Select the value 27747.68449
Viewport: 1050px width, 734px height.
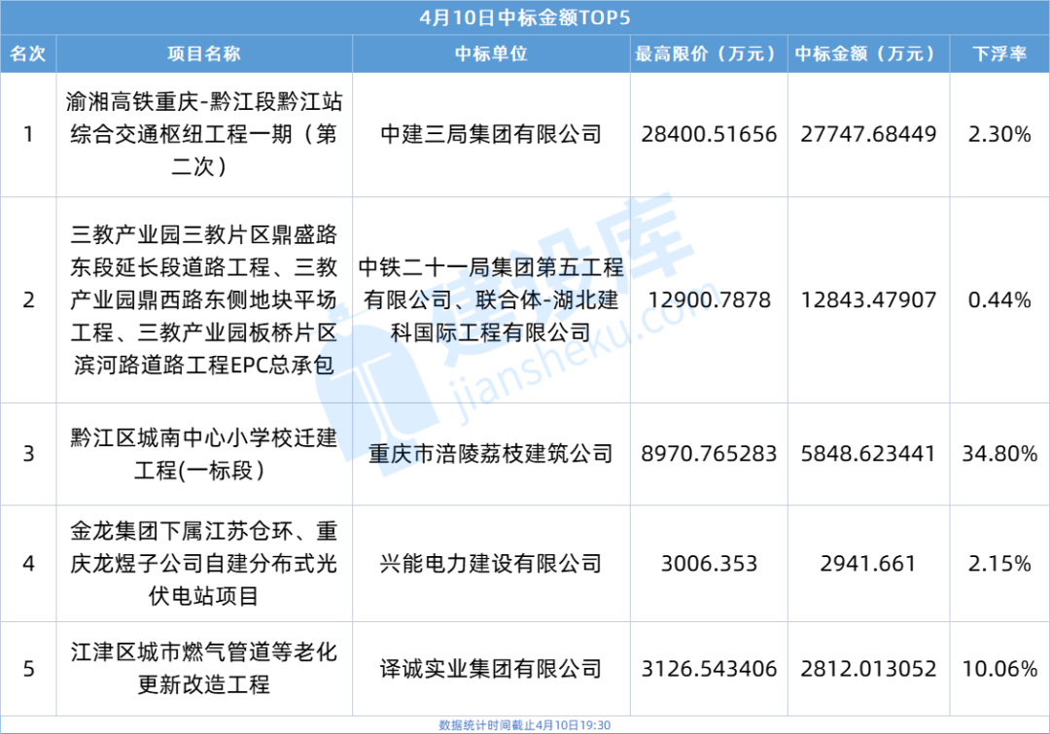tap(868, 134)
